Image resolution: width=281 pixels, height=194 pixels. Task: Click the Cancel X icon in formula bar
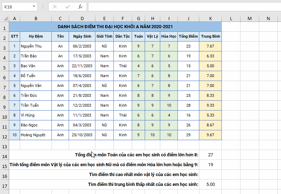(x=55, y=6)
